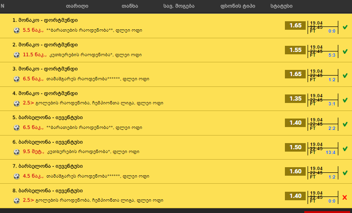Select the 1.60 odds box
The height and width of the screenshot is (213, 352).
[x=295, y=171]
